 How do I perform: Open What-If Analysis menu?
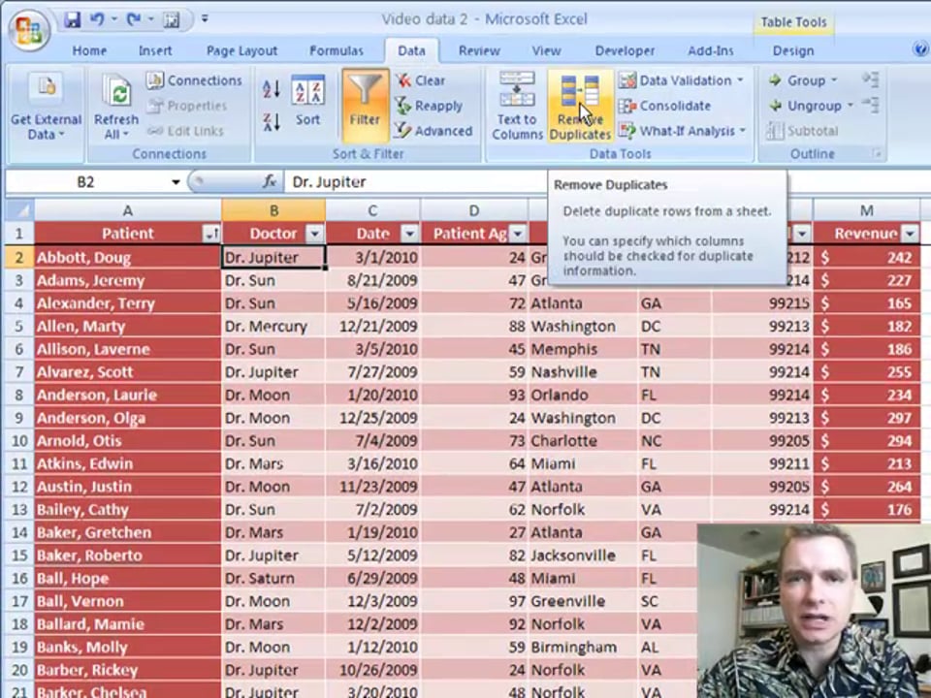coord(682,131)
